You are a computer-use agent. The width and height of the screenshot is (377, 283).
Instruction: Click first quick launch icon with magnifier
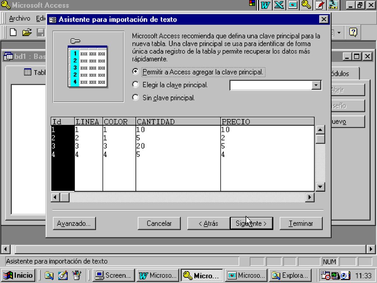[49, 275]
